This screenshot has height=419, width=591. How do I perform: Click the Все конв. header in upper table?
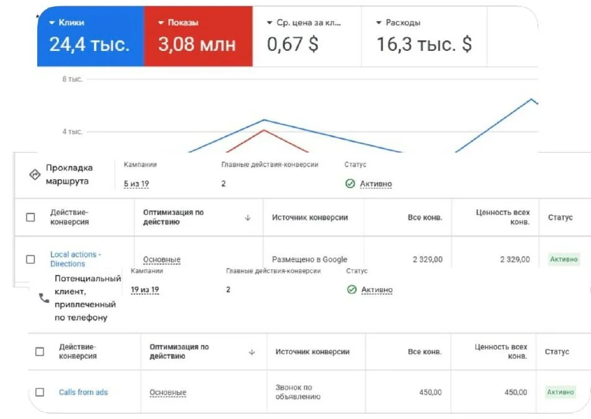point(425,217)
